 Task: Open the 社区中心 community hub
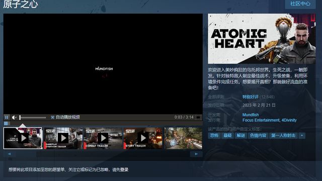(300, 4)
